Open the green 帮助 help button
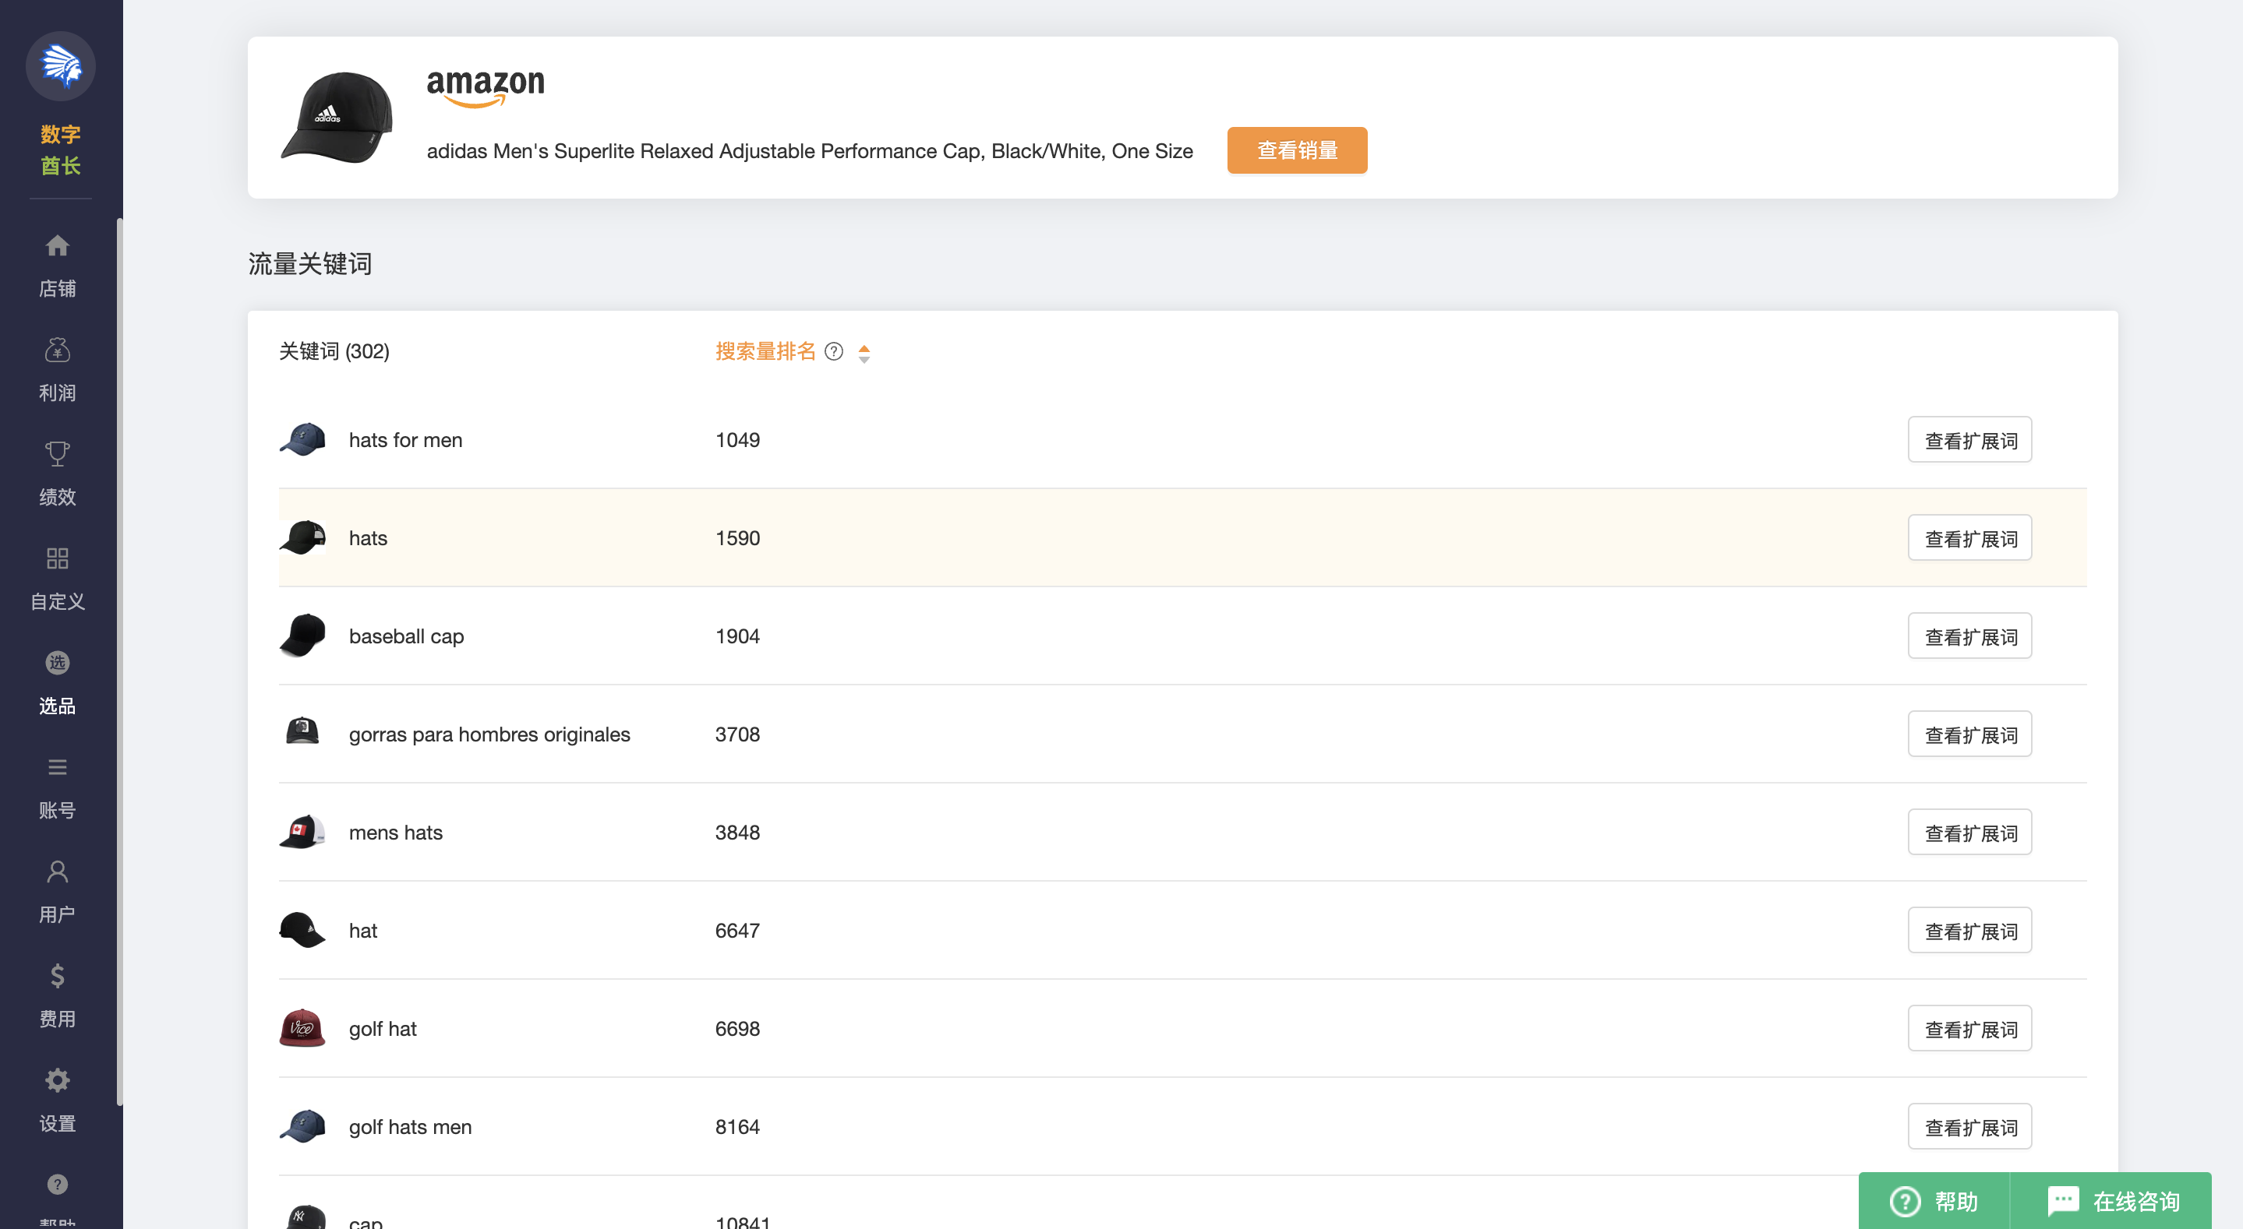Screen dimensions: 2243x1229 point(1934,1201)
